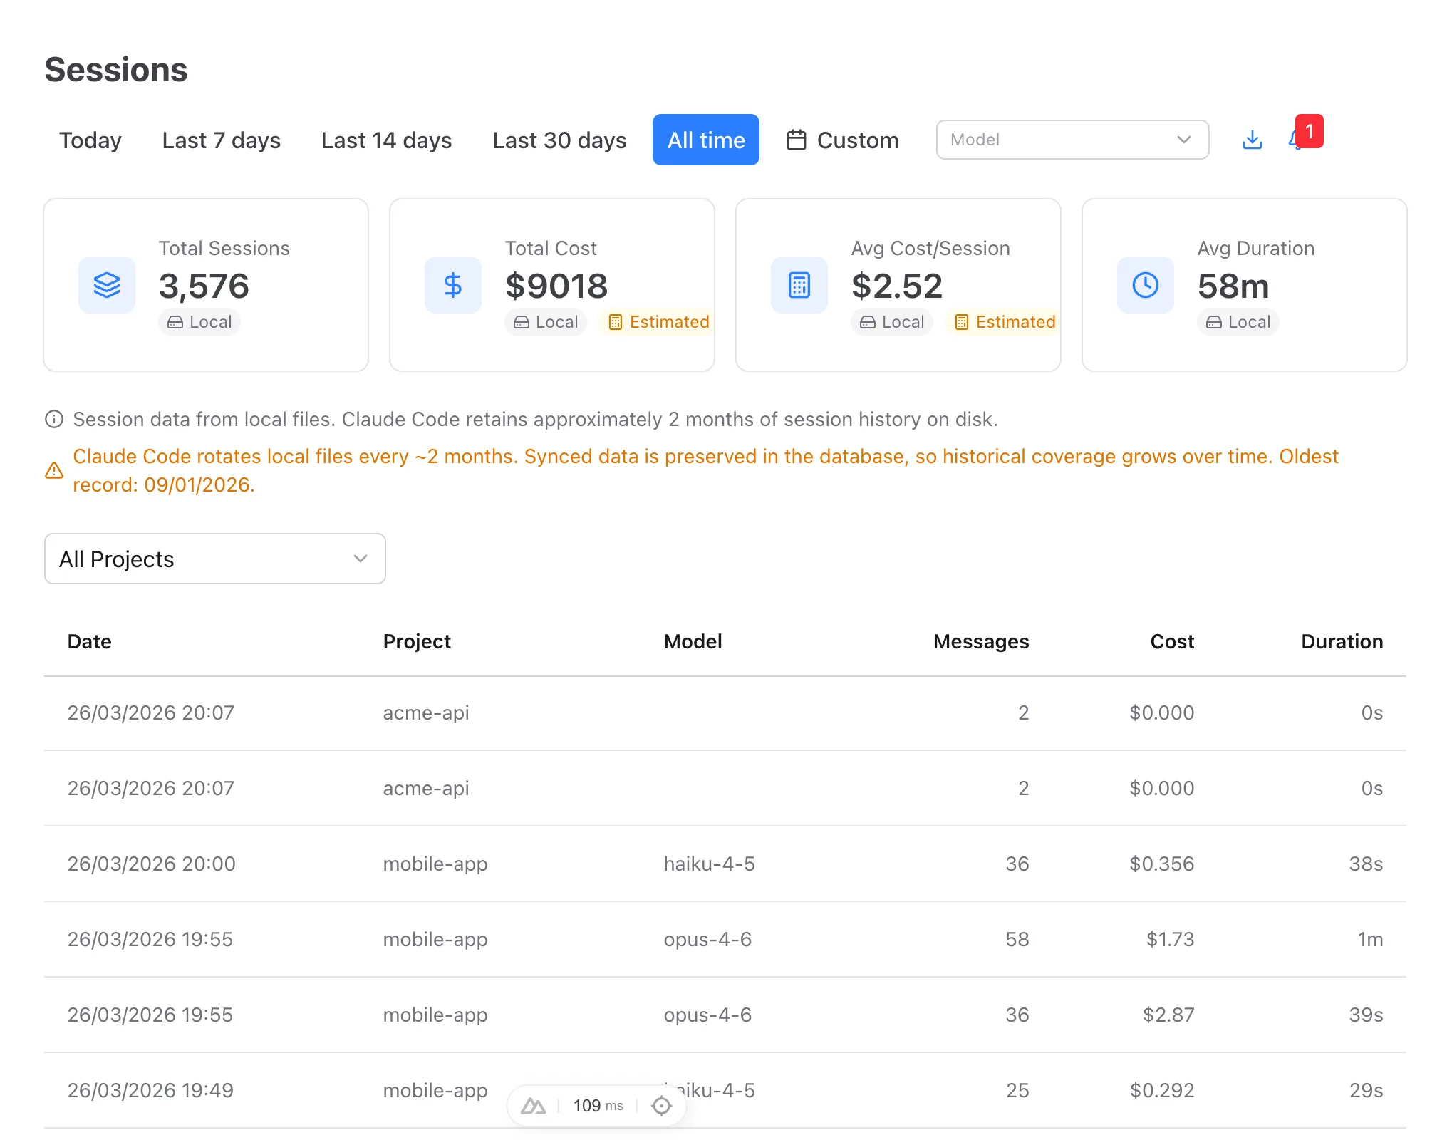1452x1140 pixels.
Task: Click the Total Sessions layers icon
Action: [107, 285]
